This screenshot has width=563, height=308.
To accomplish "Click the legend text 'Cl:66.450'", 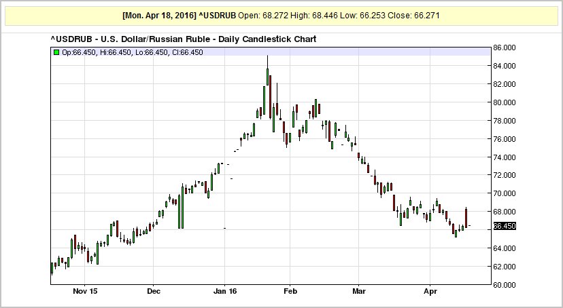I will click(x=188, y=52).
